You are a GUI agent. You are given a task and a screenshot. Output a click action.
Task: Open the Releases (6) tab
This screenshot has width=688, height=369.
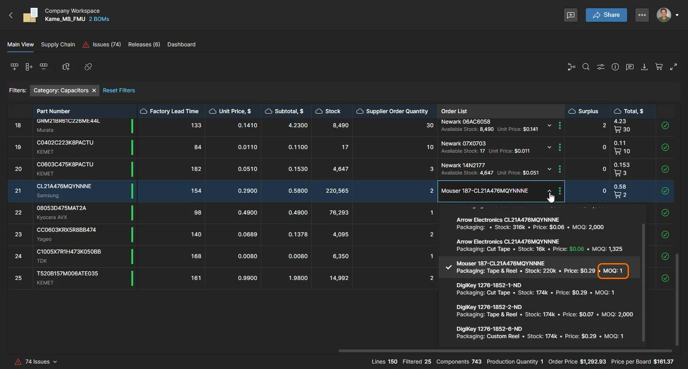click(144, 45)
